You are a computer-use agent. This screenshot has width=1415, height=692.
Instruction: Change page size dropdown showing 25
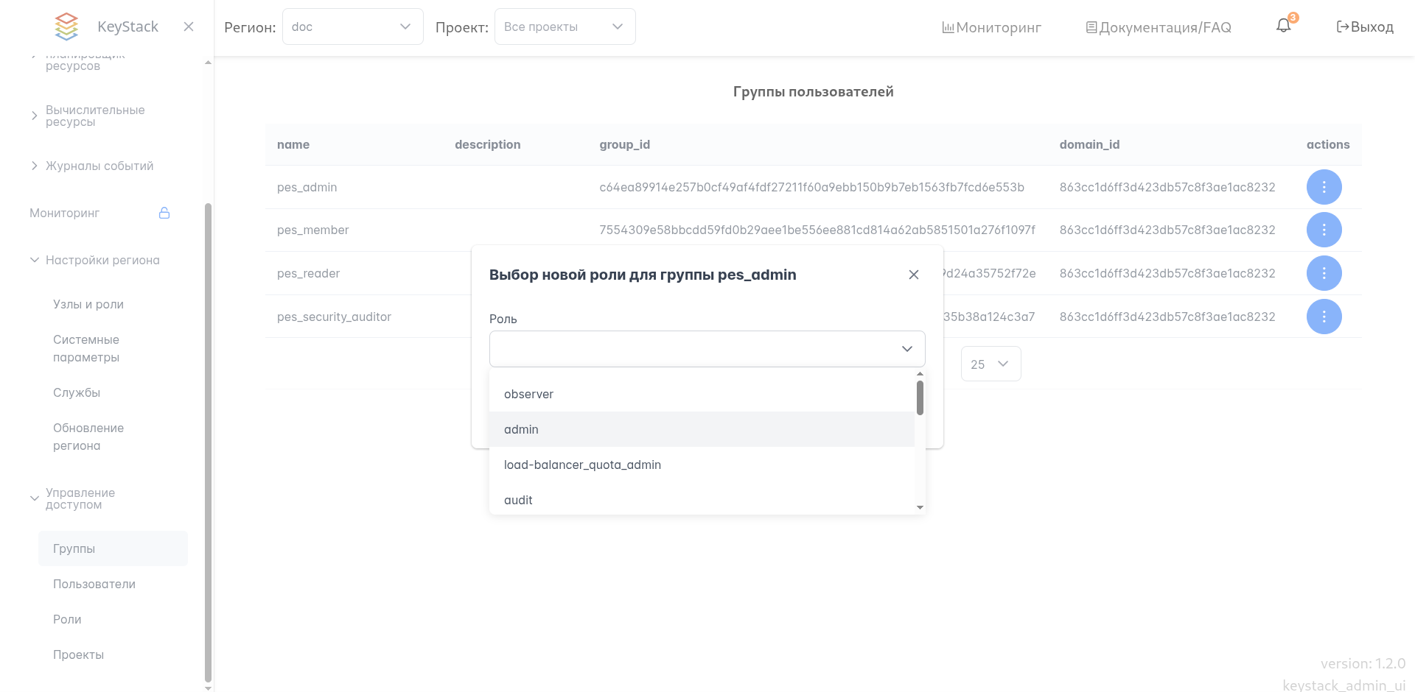[x=990, y=364]
